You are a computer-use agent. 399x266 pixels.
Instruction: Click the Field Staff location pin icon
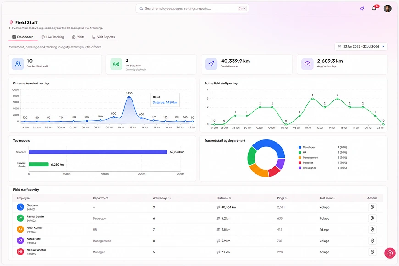(11, 22)
